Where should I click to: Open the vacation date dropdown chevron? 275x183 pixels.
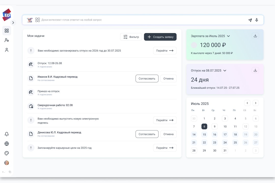225,71
